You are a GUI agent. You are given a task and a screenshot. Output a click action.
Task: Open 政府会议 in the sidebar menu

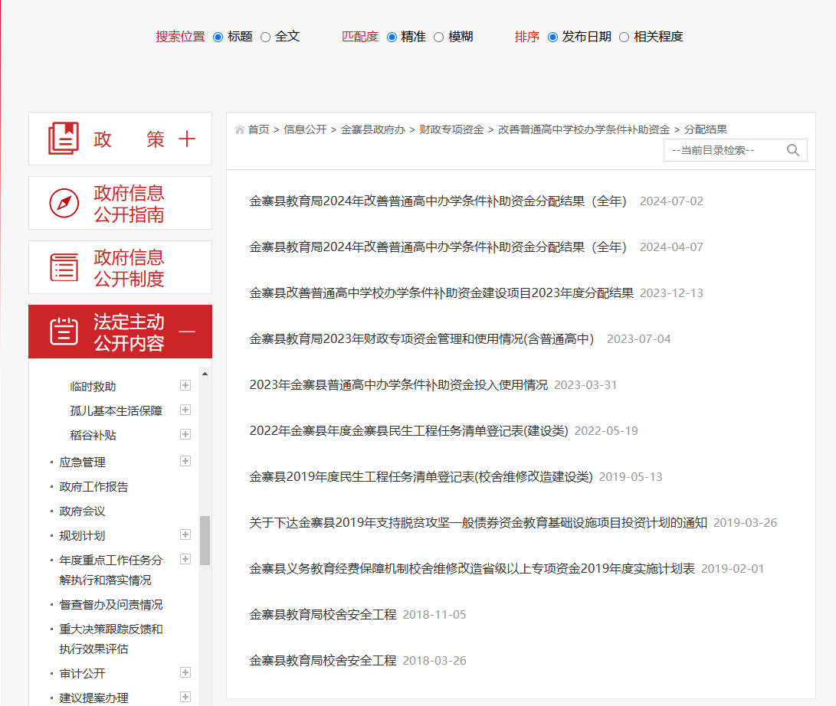[82, 512]
